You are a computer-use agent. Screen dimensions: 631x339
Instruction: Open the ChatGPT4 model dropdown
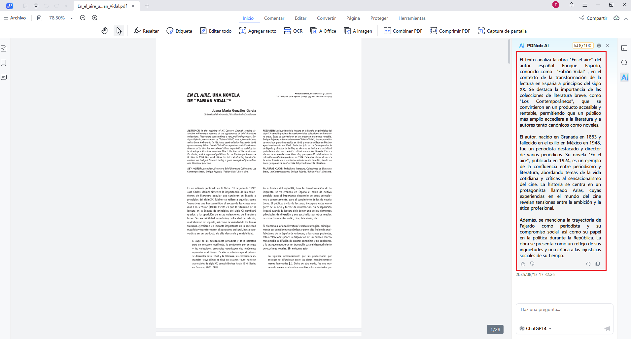pyautogui.click(x=536, y=328)
